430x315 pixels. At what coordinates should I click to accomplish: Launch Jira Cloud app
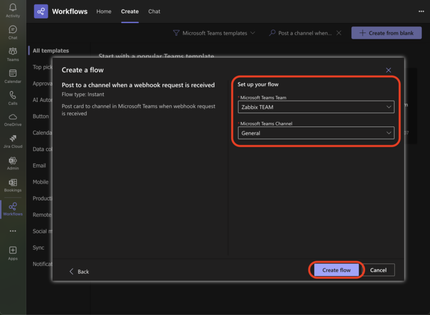(x=12, y=141)
